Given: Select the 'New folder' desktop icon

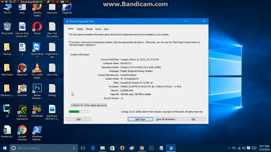Looking at the screenshot, I should pos(7,70).
